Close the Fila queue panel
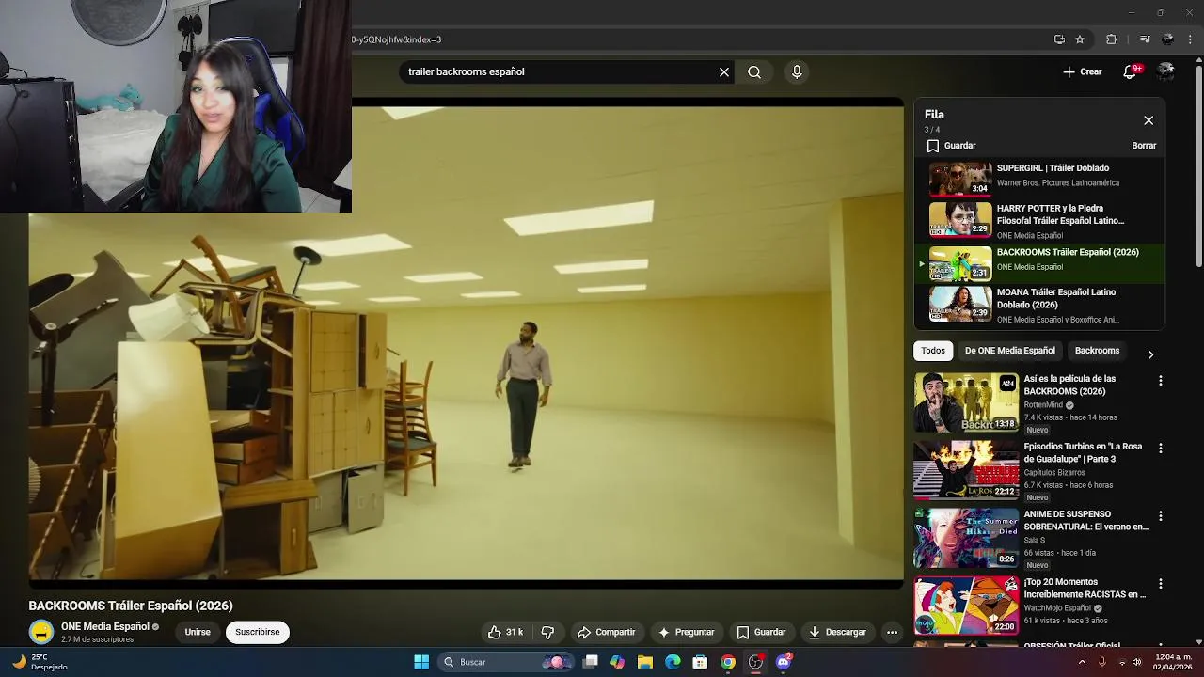 coord(1149,120)
